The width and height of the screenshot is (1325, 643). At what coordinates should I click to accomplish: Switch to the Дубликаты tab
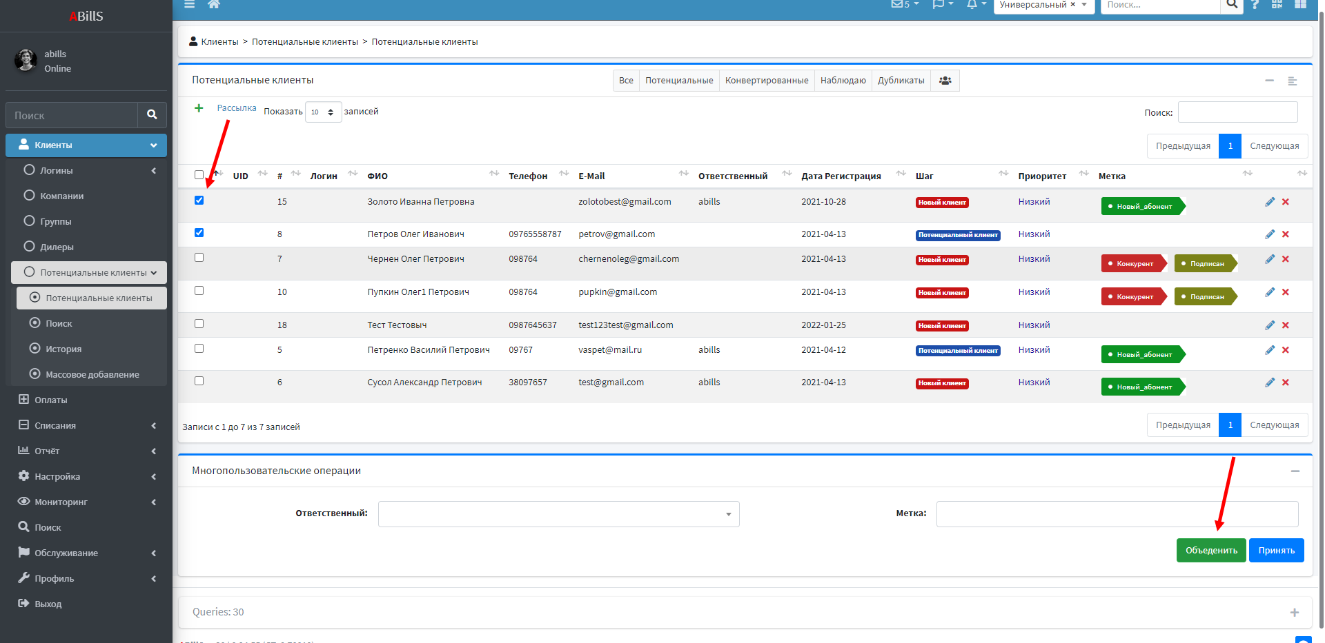click(x=901, y=81)
